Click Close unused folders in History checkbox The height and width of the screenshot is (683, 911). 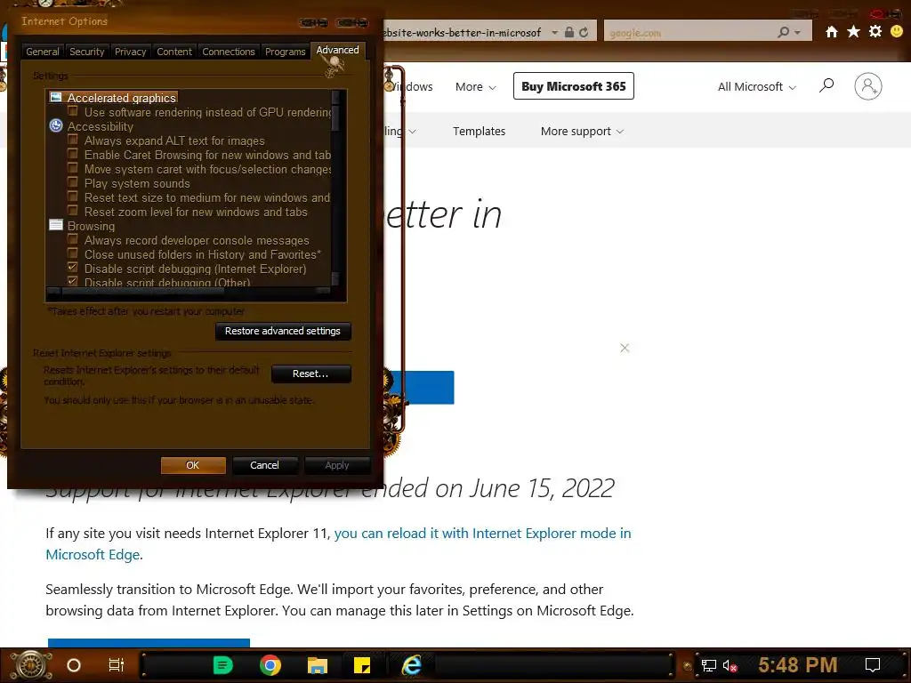(73, 253)
